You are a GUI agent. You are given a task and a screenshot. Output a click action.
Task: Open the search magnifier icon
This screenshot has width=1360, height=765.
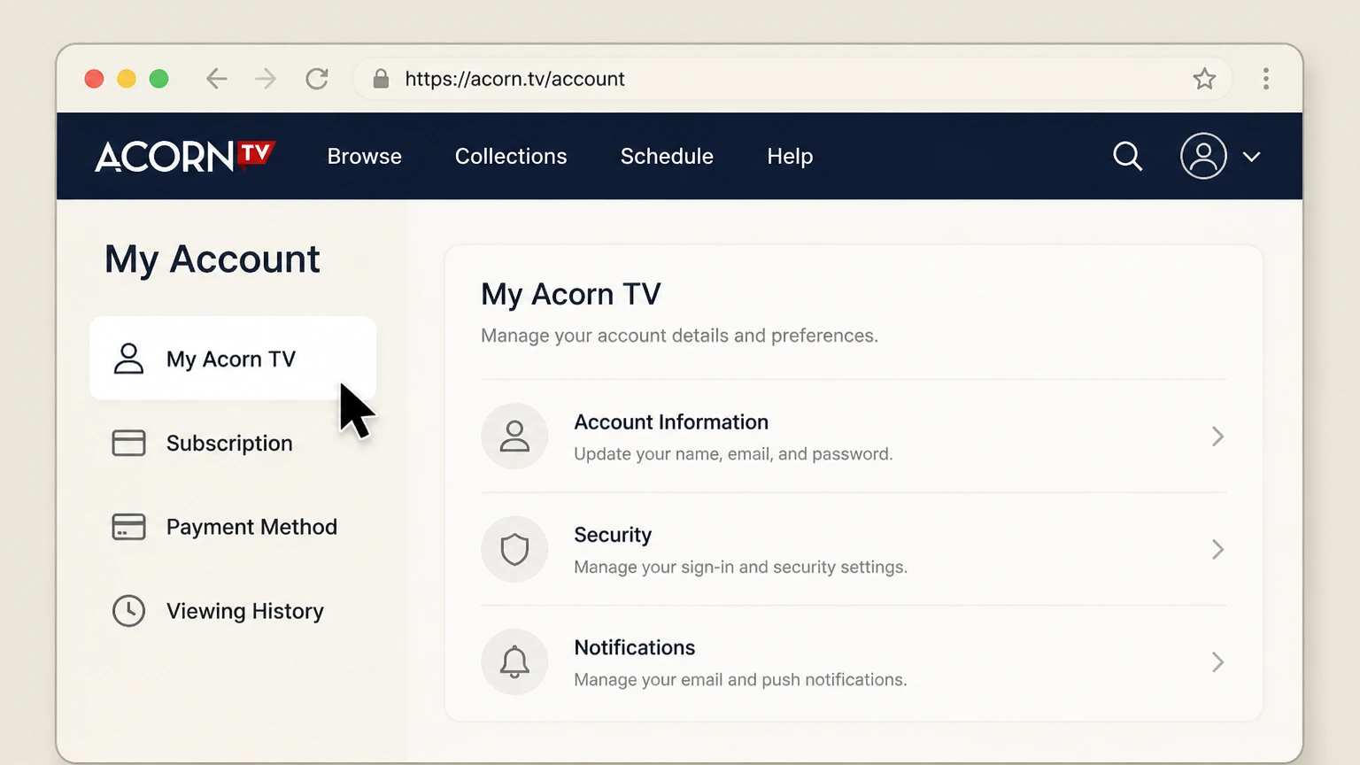point(1127,156)
